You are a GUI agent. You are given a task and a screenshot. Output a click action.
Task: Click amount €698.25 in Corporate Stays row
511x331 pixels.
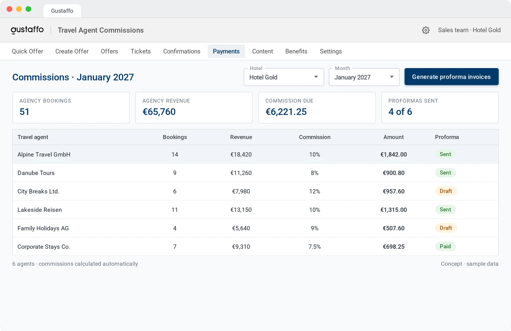tap(394, 247)
